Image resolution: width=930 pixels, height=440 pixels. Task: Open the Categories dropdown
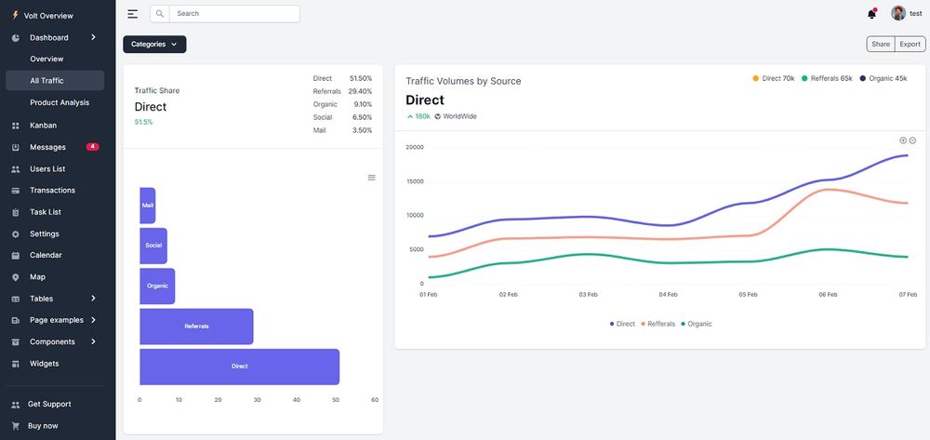[154, 44]
